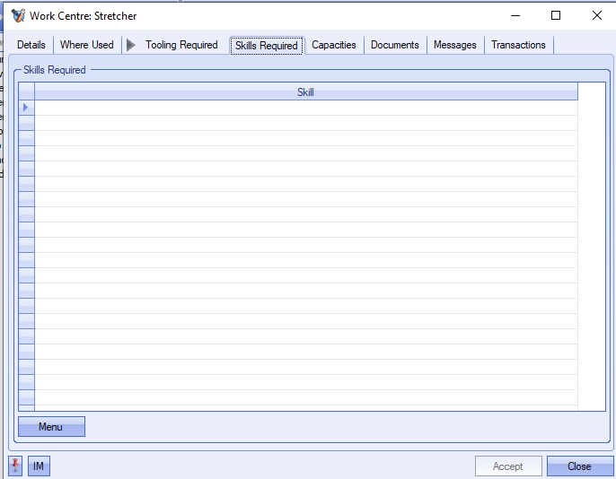Switch to the Where Used tab

87,45
